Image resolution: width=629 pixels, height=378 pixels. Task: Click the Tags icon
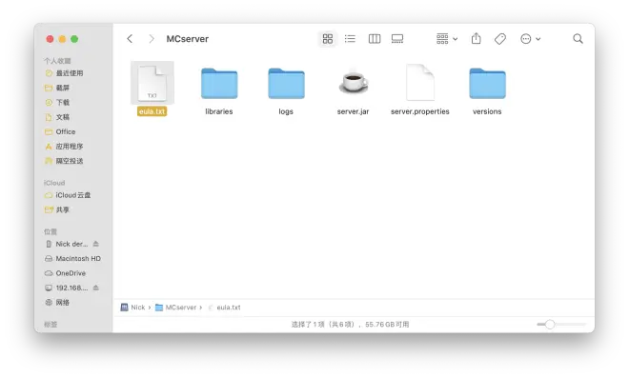[x=500, y=39]
